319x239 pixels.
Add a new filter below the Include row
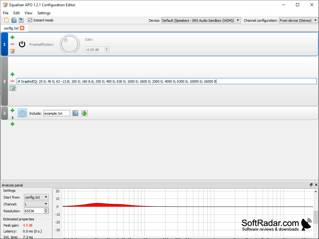[x=12, y=124]
